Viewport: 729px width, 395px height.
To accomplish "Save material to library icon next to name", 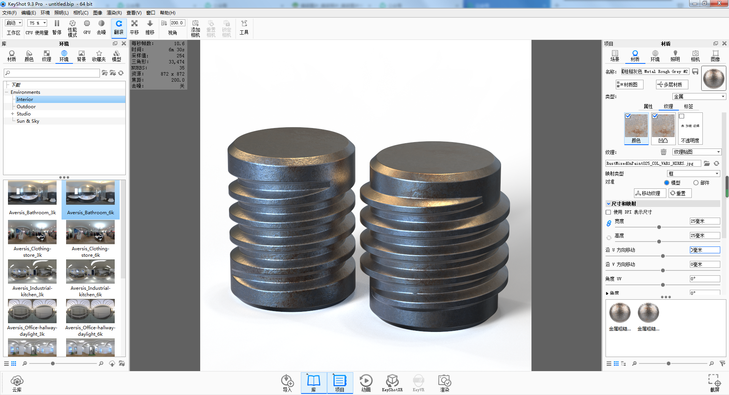I will 695,71.
